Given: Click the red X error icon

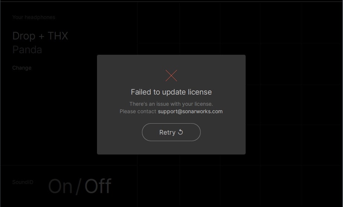Looking at the screenshot, I should pyautogui.click(x=171, y=76).
